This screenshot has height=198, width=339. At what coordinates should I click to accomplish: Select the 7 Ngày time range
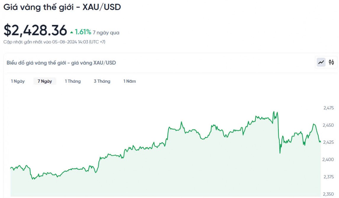tap(45, 81)
